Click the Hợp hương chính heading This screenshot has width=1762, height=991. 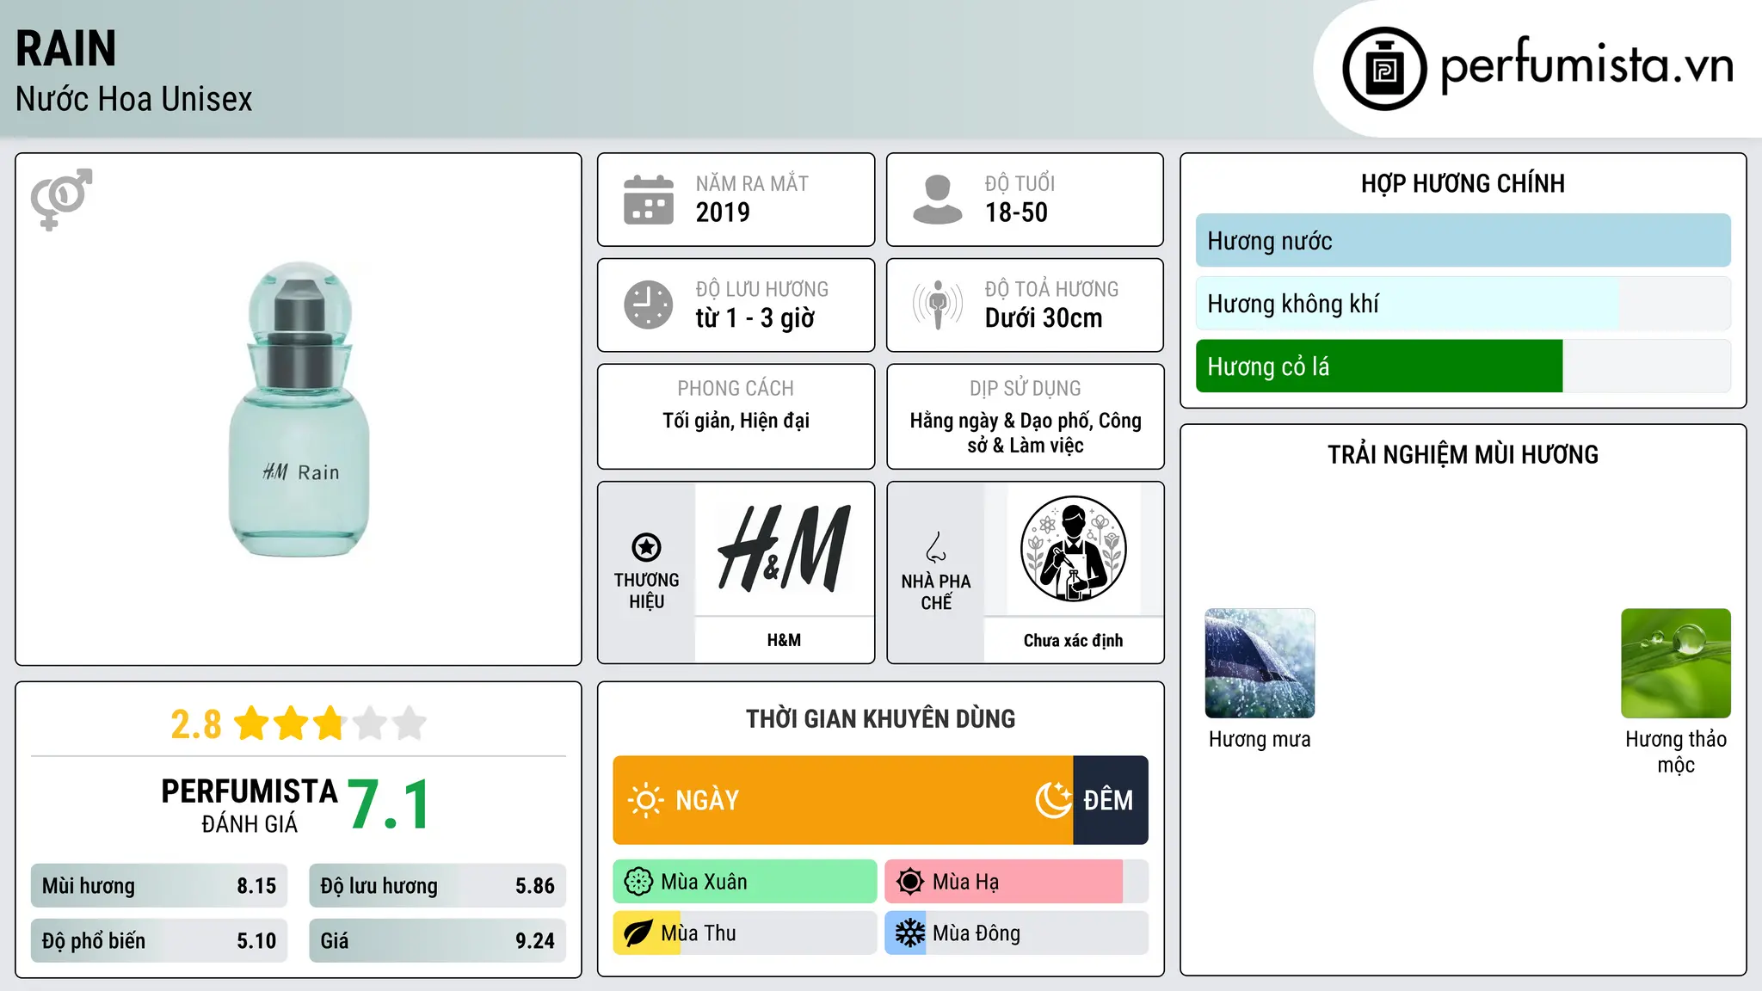coord(1463,183)
